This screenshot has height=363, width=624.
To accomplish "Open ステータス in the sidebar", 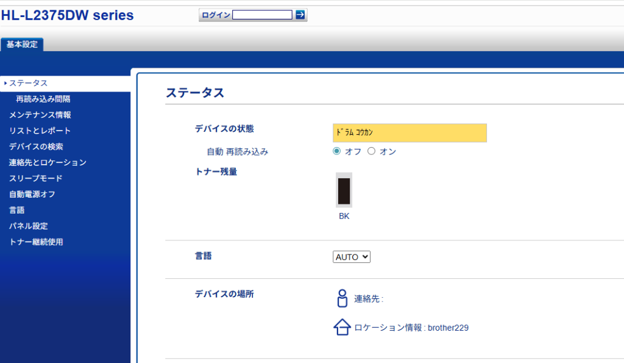I will 28,83.
